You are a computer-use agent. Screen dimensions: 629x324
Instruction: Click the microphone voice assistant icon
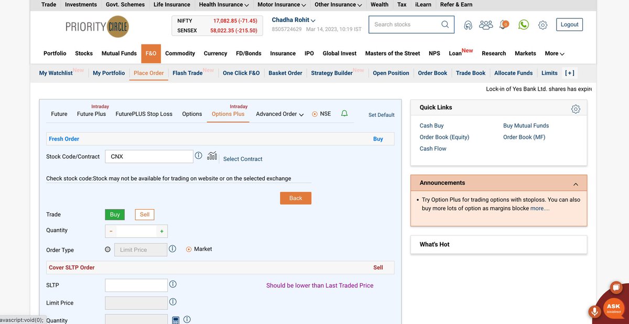(x=594, y=311)
